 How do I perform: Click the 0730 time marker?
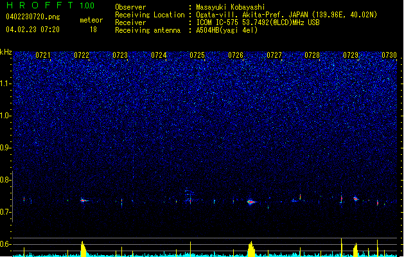pyautogui.click(x=389, y=55)
